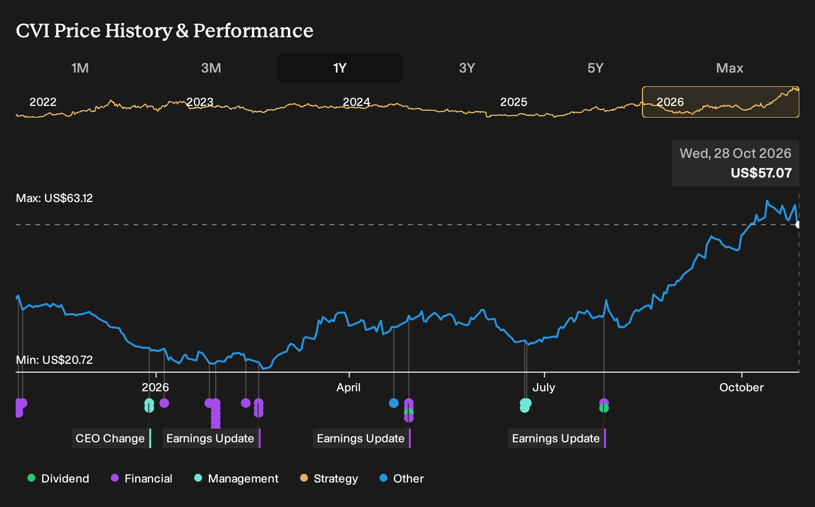The height and width of the screenshot is (507, 815).
Task: Select the 1Y time range tab
Action: pos(340,68)
